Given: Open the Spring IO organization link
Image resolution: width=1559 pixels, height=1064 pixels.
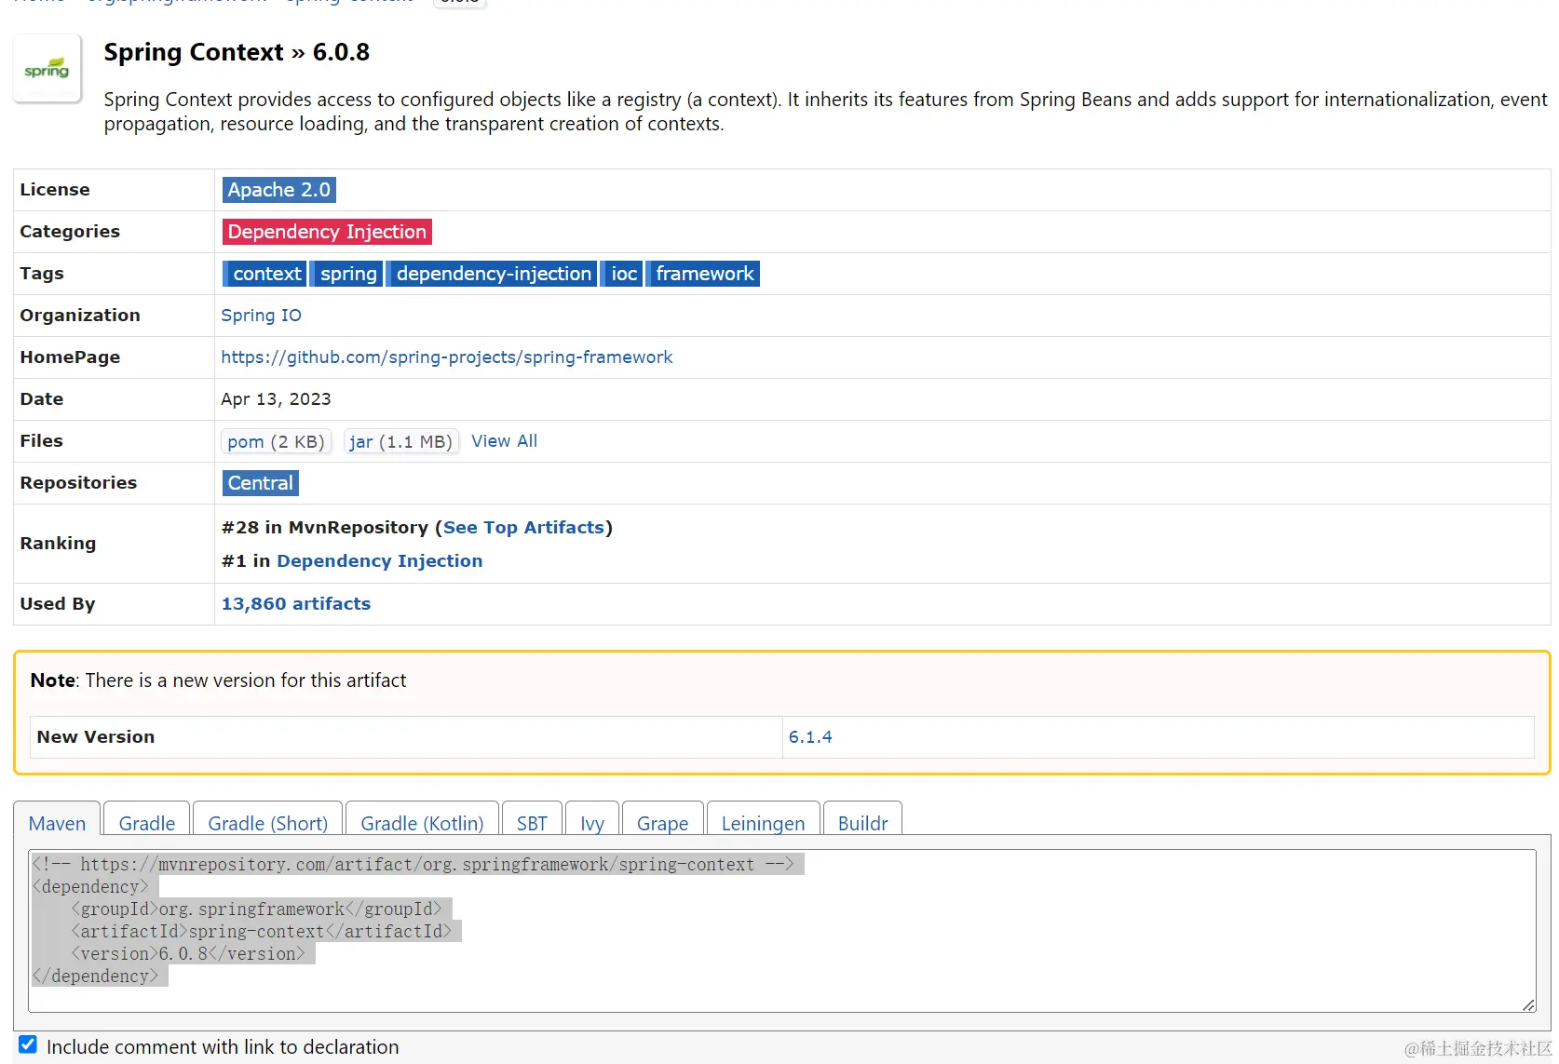Looking at the screenshot, I should [x=261, y=316].
